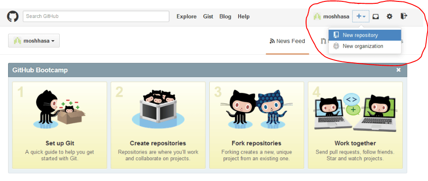Go to the Blog link
428x181 pixels.
(225, 17)
